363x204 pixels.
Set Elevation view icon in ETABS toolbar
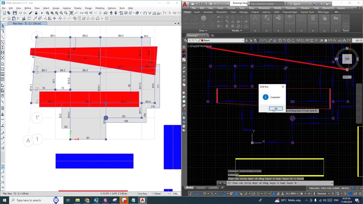(91, 13)
